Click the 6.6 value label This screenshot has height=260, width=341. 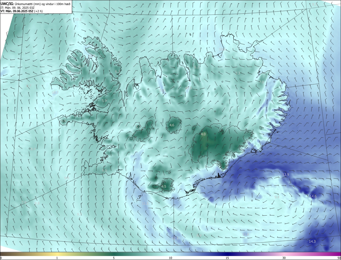(104, 170)
